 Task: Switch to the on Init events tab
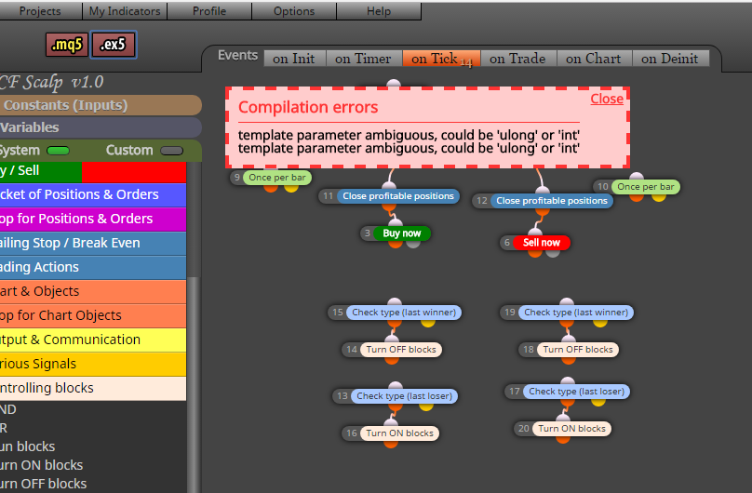pos(294,59)
